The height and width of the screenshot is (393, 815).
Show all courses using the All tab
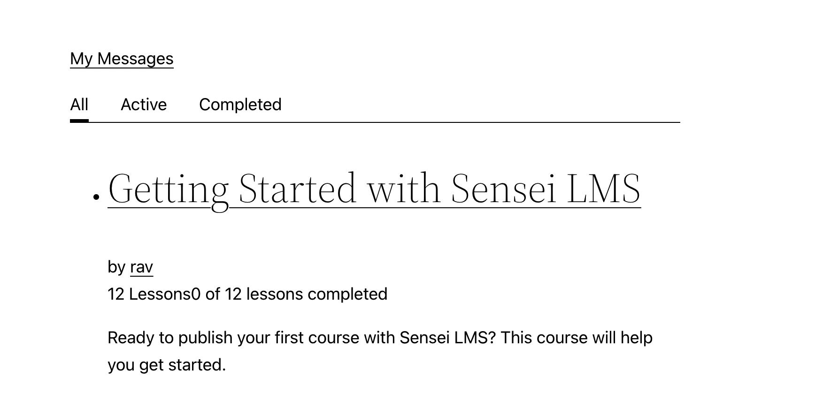click(x=79, y=104)
